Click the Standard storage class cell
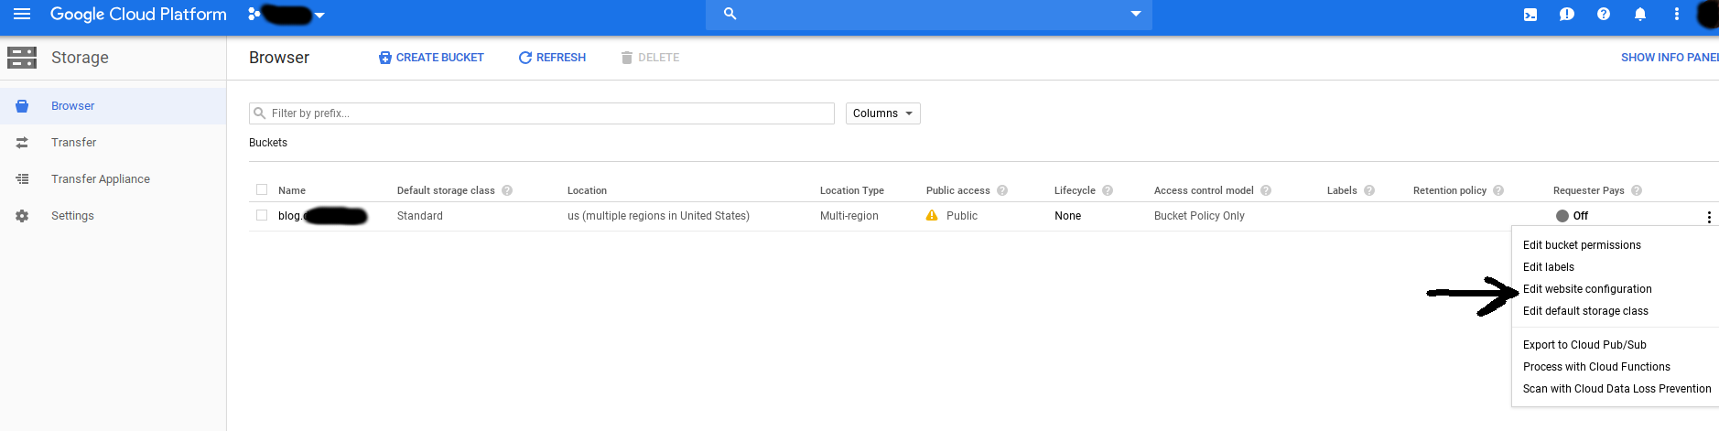 click(x=420, y=216)
